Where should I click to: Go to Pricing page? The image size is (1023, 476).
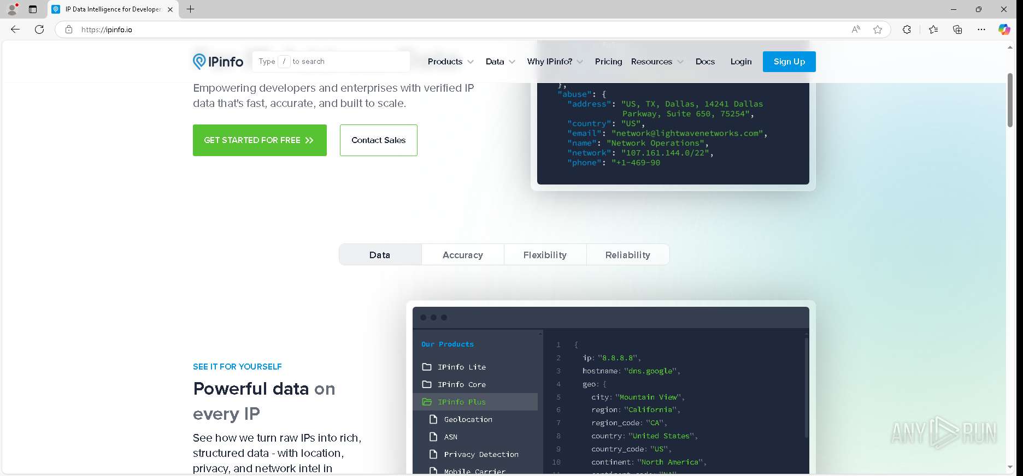click(608, 62)
